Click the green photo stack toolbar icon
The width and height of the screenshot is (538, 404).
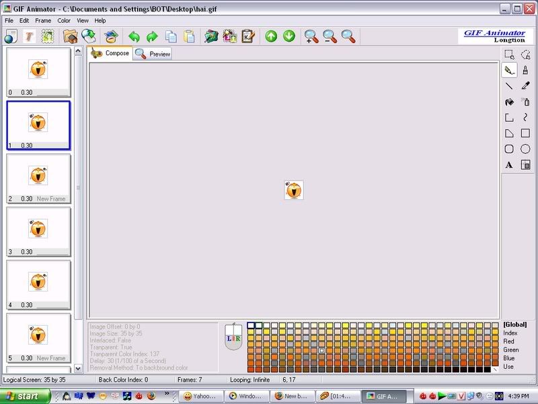click(x=211, y=36)
